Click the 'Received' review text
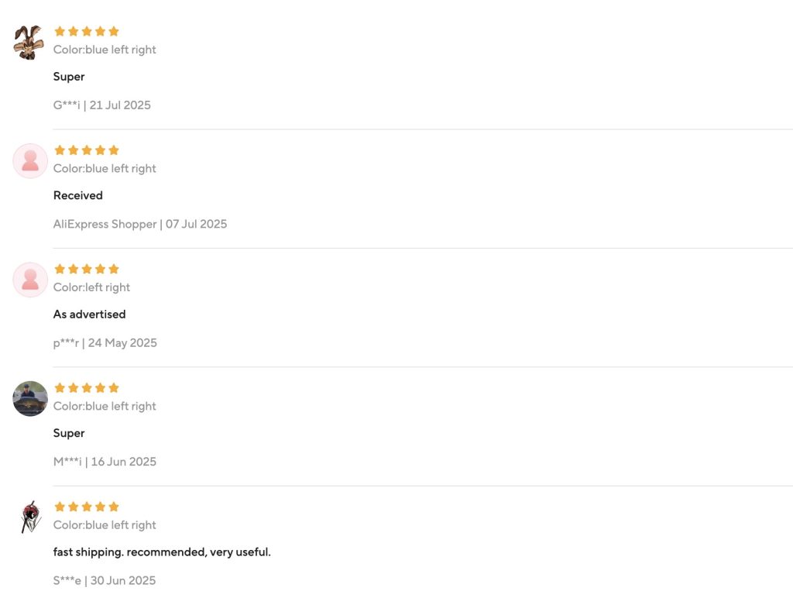The image size is (793, 598). click(77, 195)
